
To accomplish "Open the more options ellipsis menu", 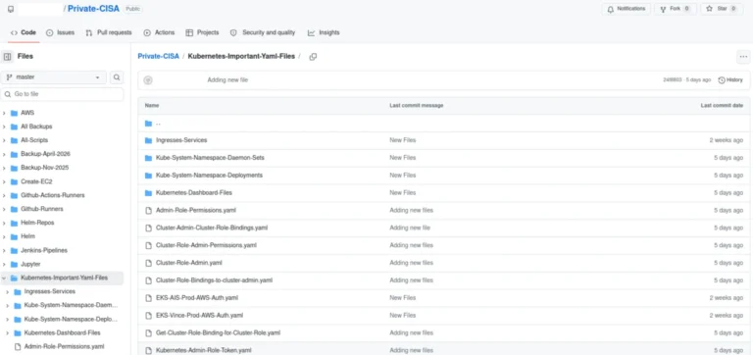I will pyautogui.click(x=743, y=57).
